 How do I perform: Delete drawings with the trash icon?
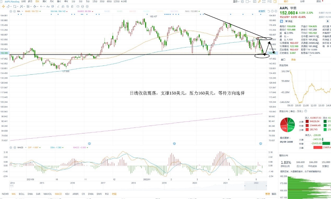pyautogui.click(x=72, y=6)
